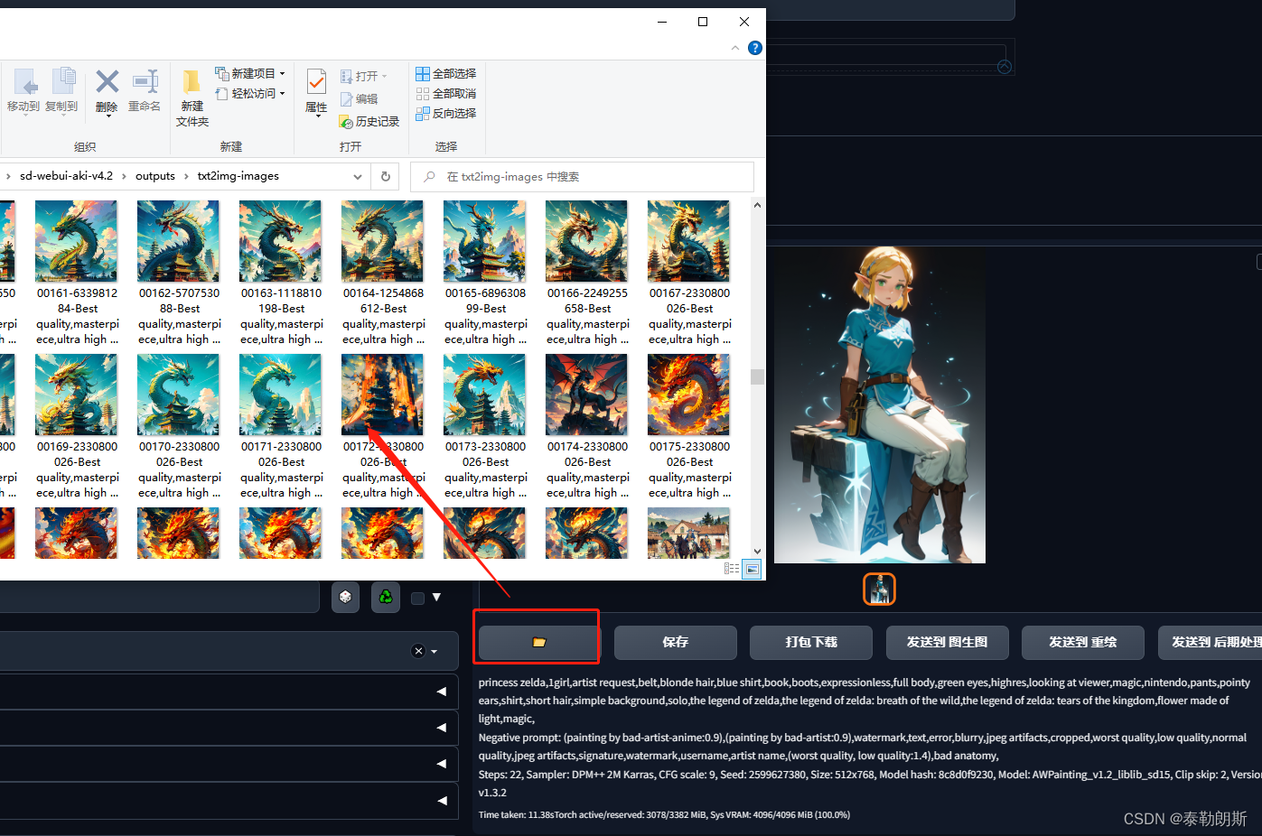Select small gallery thumbnail below preview
This screenshot has width=1262, height=836.
pyautogui.click(x=880, y=590)
